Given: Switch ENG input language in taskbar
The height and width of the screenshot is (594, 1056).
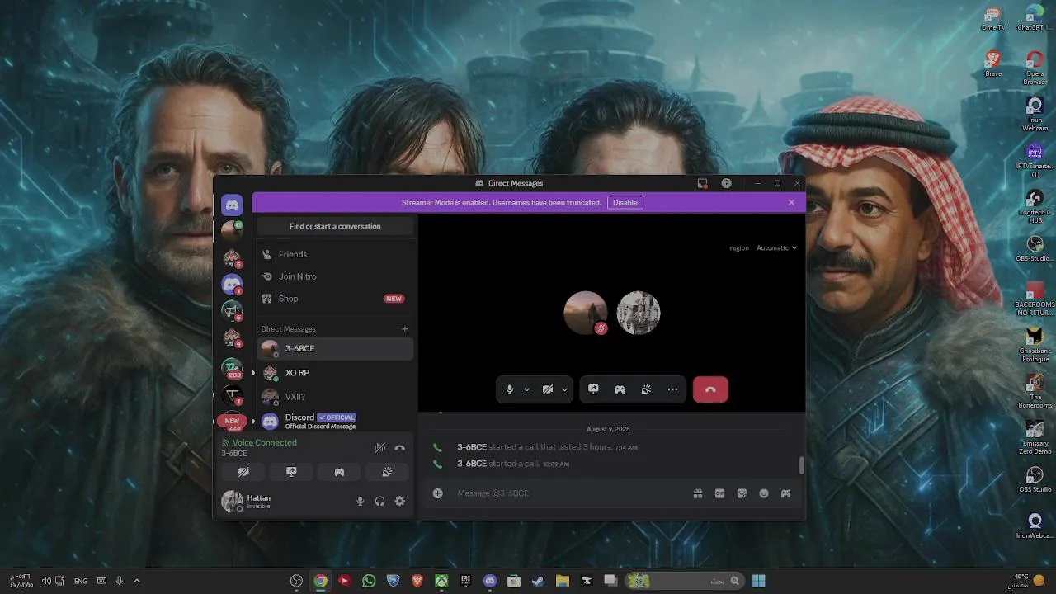Looking at the screenshot, I should pyautogui.click(x=81, y=581).
